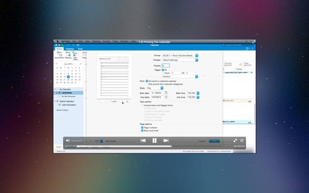Screen dimensions: 309x193
Task: Click Search This Folder field
Action: [238, 45]
